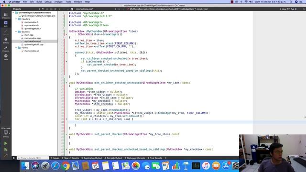Viewport: 306px width, 172px height.
Task: Fold the for loop block
Action: tap(66, 119)
